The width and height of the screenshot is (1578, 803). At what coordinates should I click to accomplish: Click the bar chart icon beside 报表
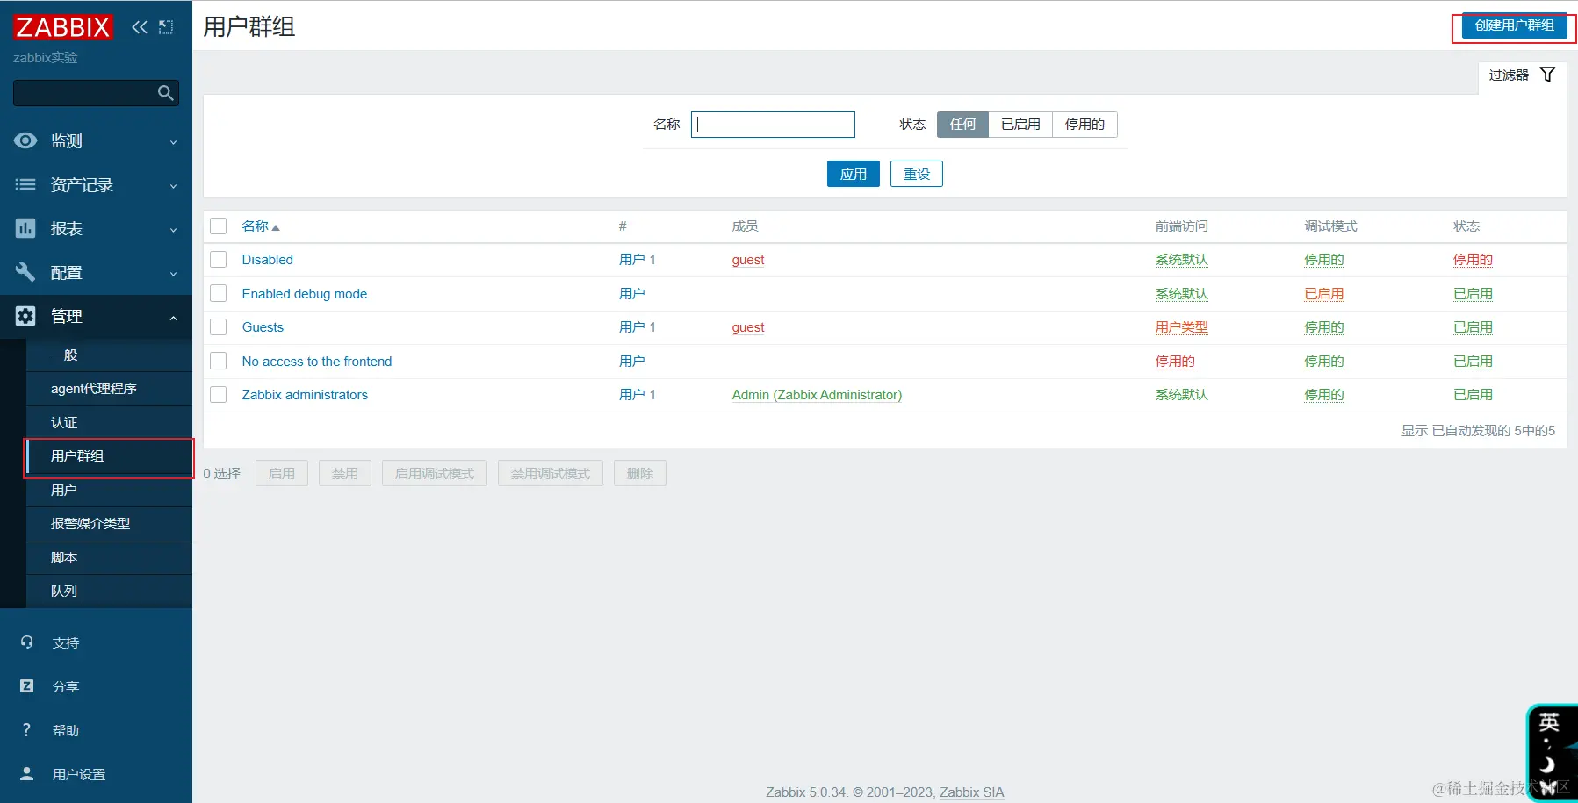25,228
